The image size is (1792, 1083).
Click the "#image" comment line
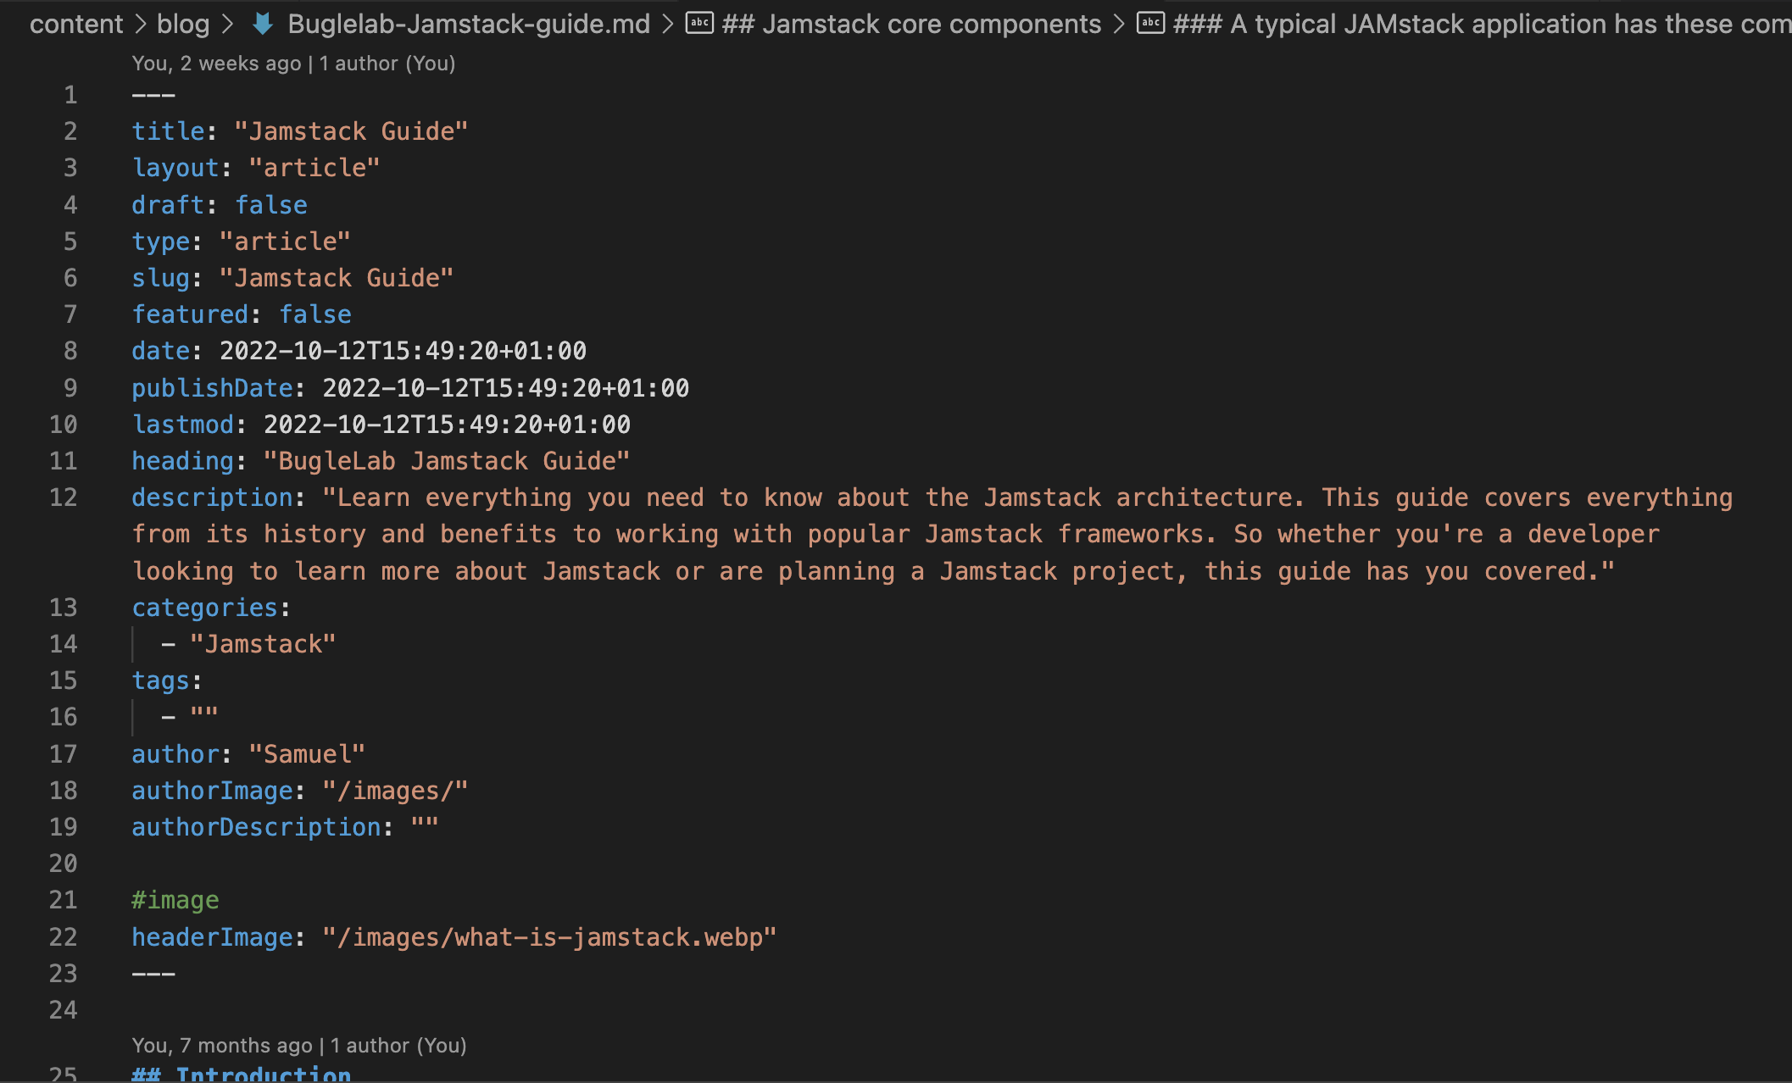tap(175, 900)
